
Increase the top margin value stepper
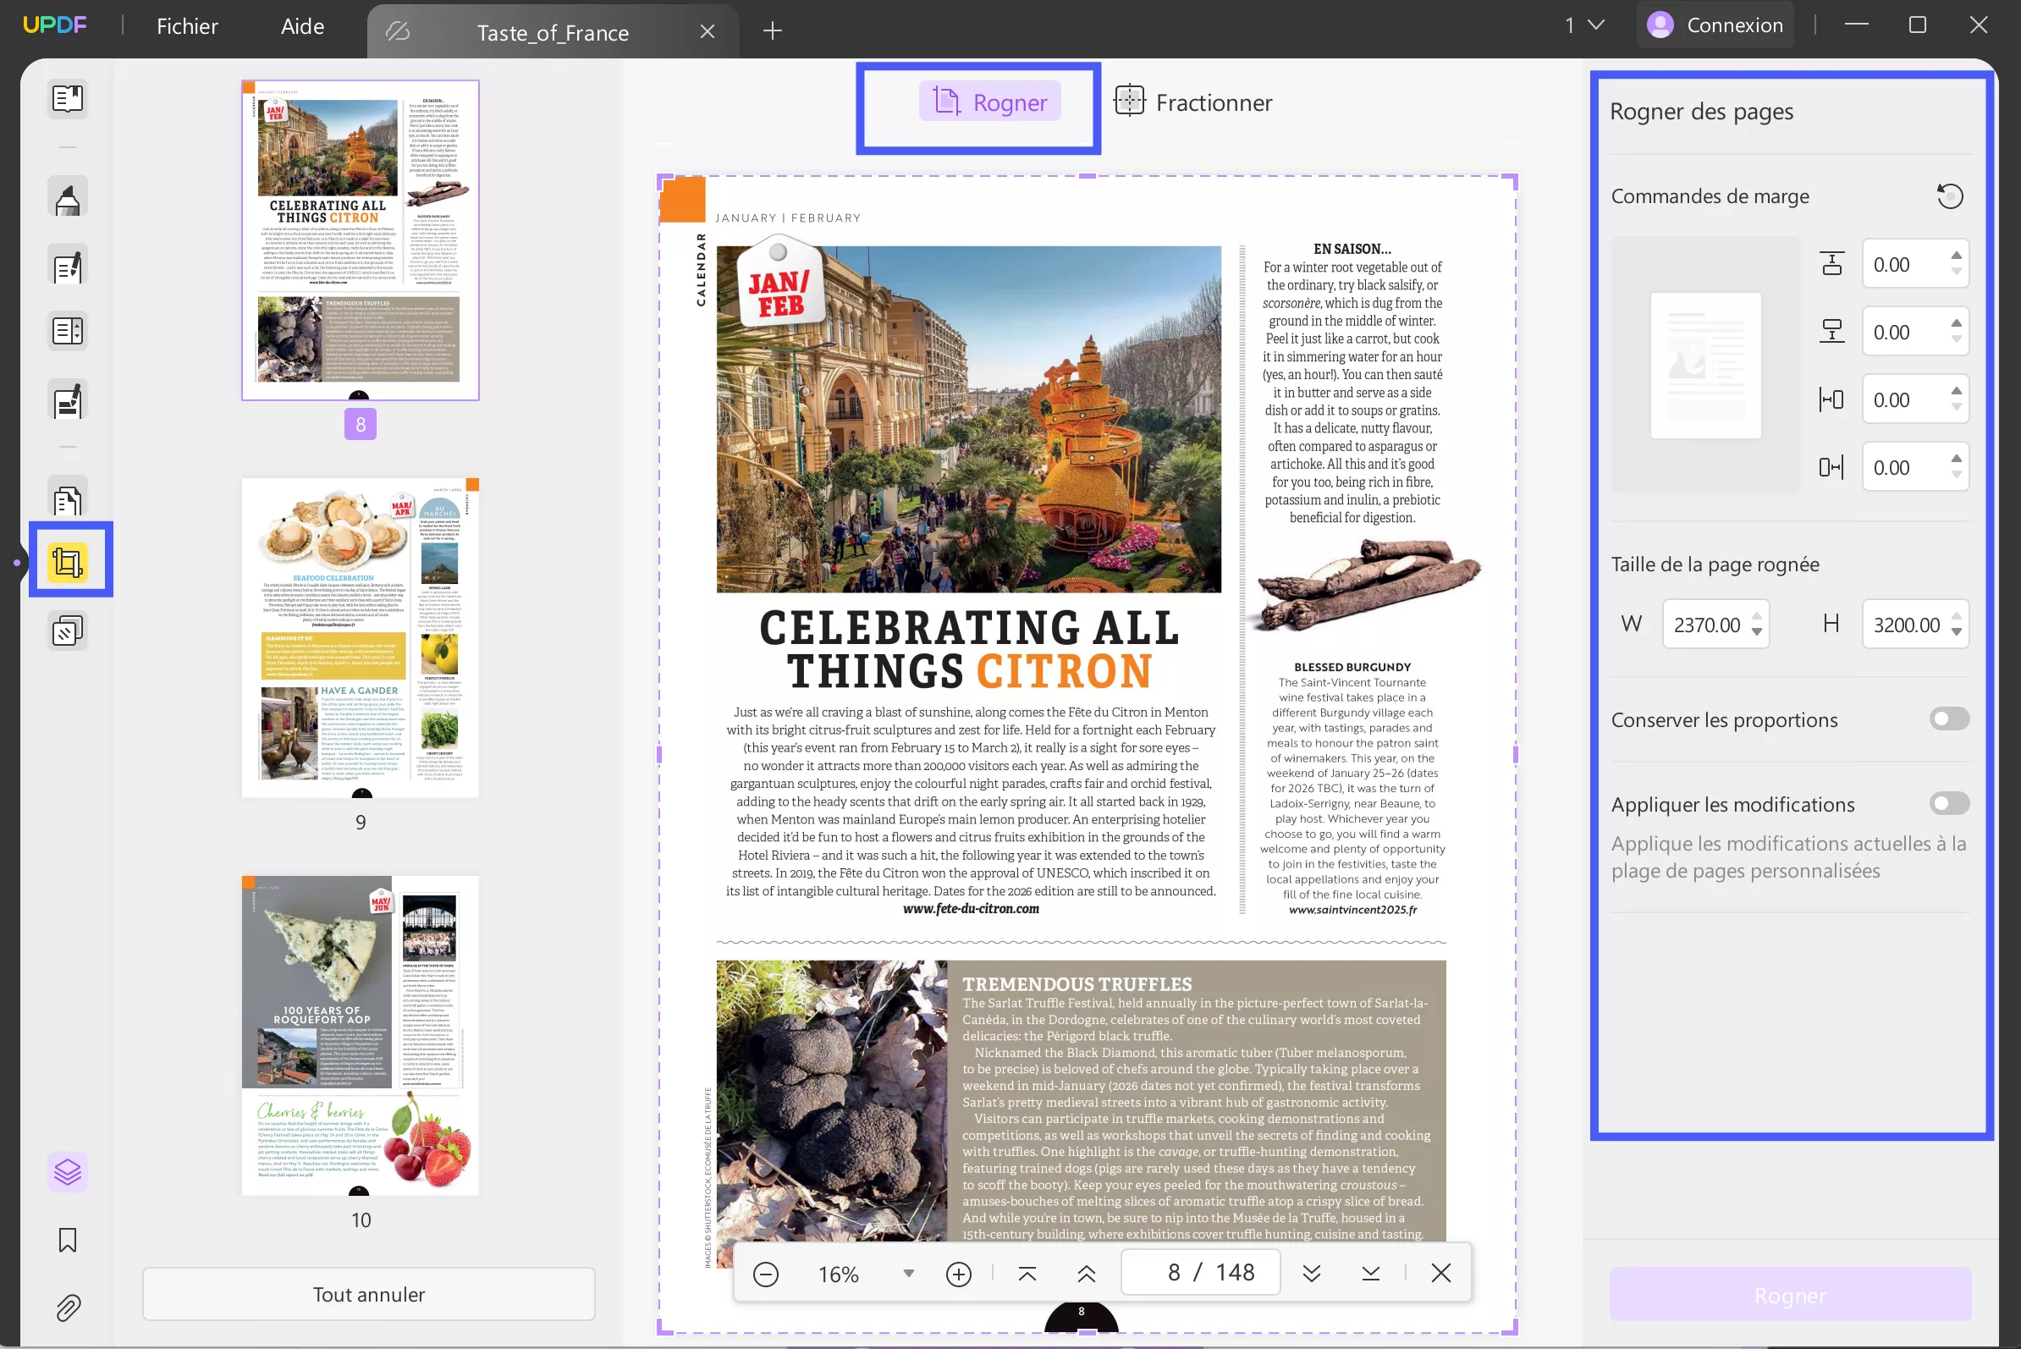[x=1956, y=256]
